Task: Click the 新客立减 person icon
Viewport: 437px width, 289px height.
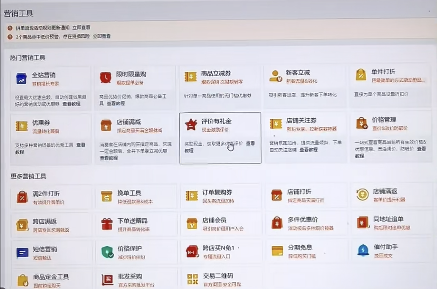Action: point(276,76)
